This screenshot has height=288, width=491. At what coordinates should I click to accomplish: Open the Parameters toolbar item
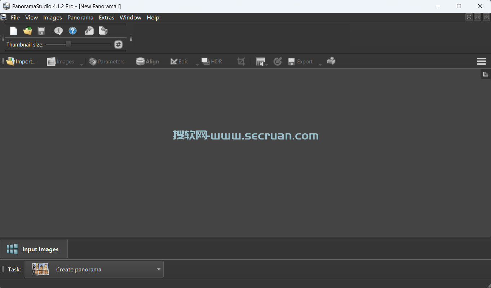point(107,62)
